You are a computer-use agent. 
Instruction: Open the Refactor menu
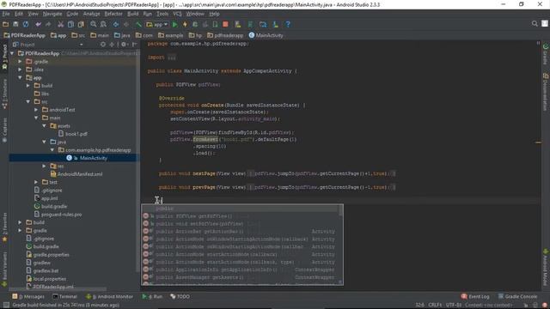(113, 14)
